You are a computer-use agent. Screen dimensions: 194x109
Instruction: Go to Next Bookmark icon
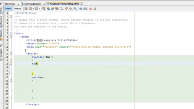pyautogui.click(x=71, y=9)
